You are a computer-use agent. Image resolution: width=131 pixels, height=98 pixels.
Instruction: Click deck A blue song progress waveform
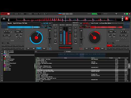tap(24, 27)
